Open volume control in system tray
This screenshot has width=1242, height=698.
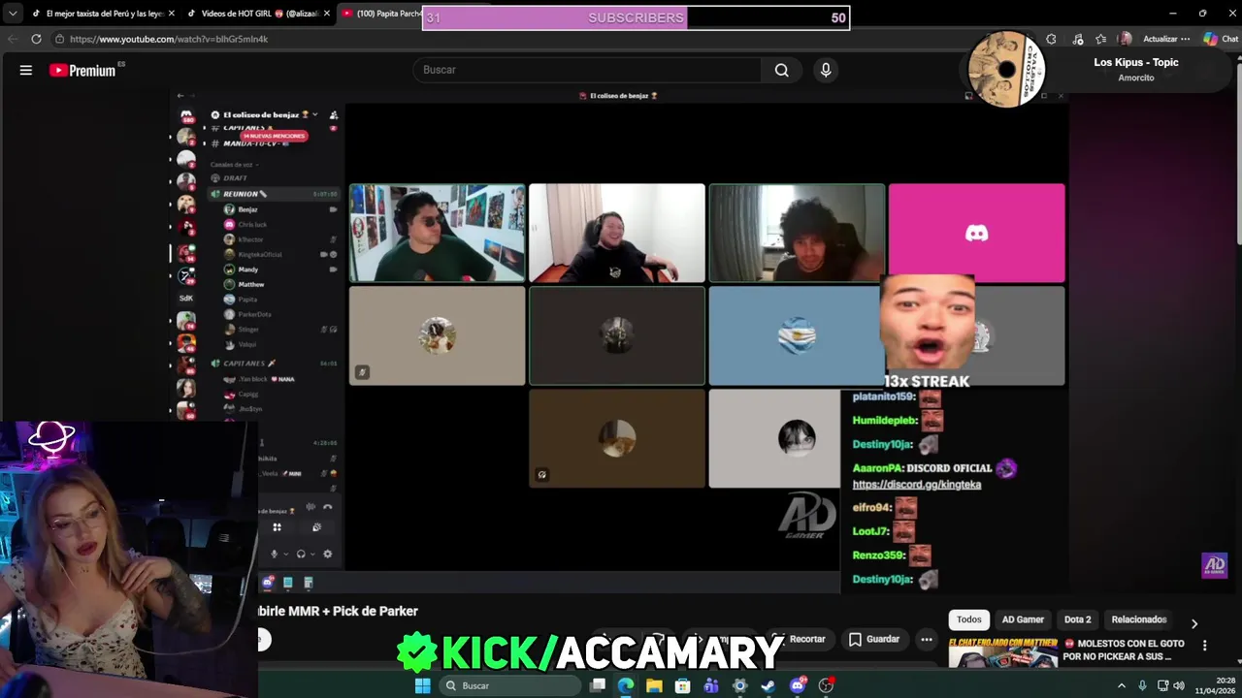click(1179, 685)
